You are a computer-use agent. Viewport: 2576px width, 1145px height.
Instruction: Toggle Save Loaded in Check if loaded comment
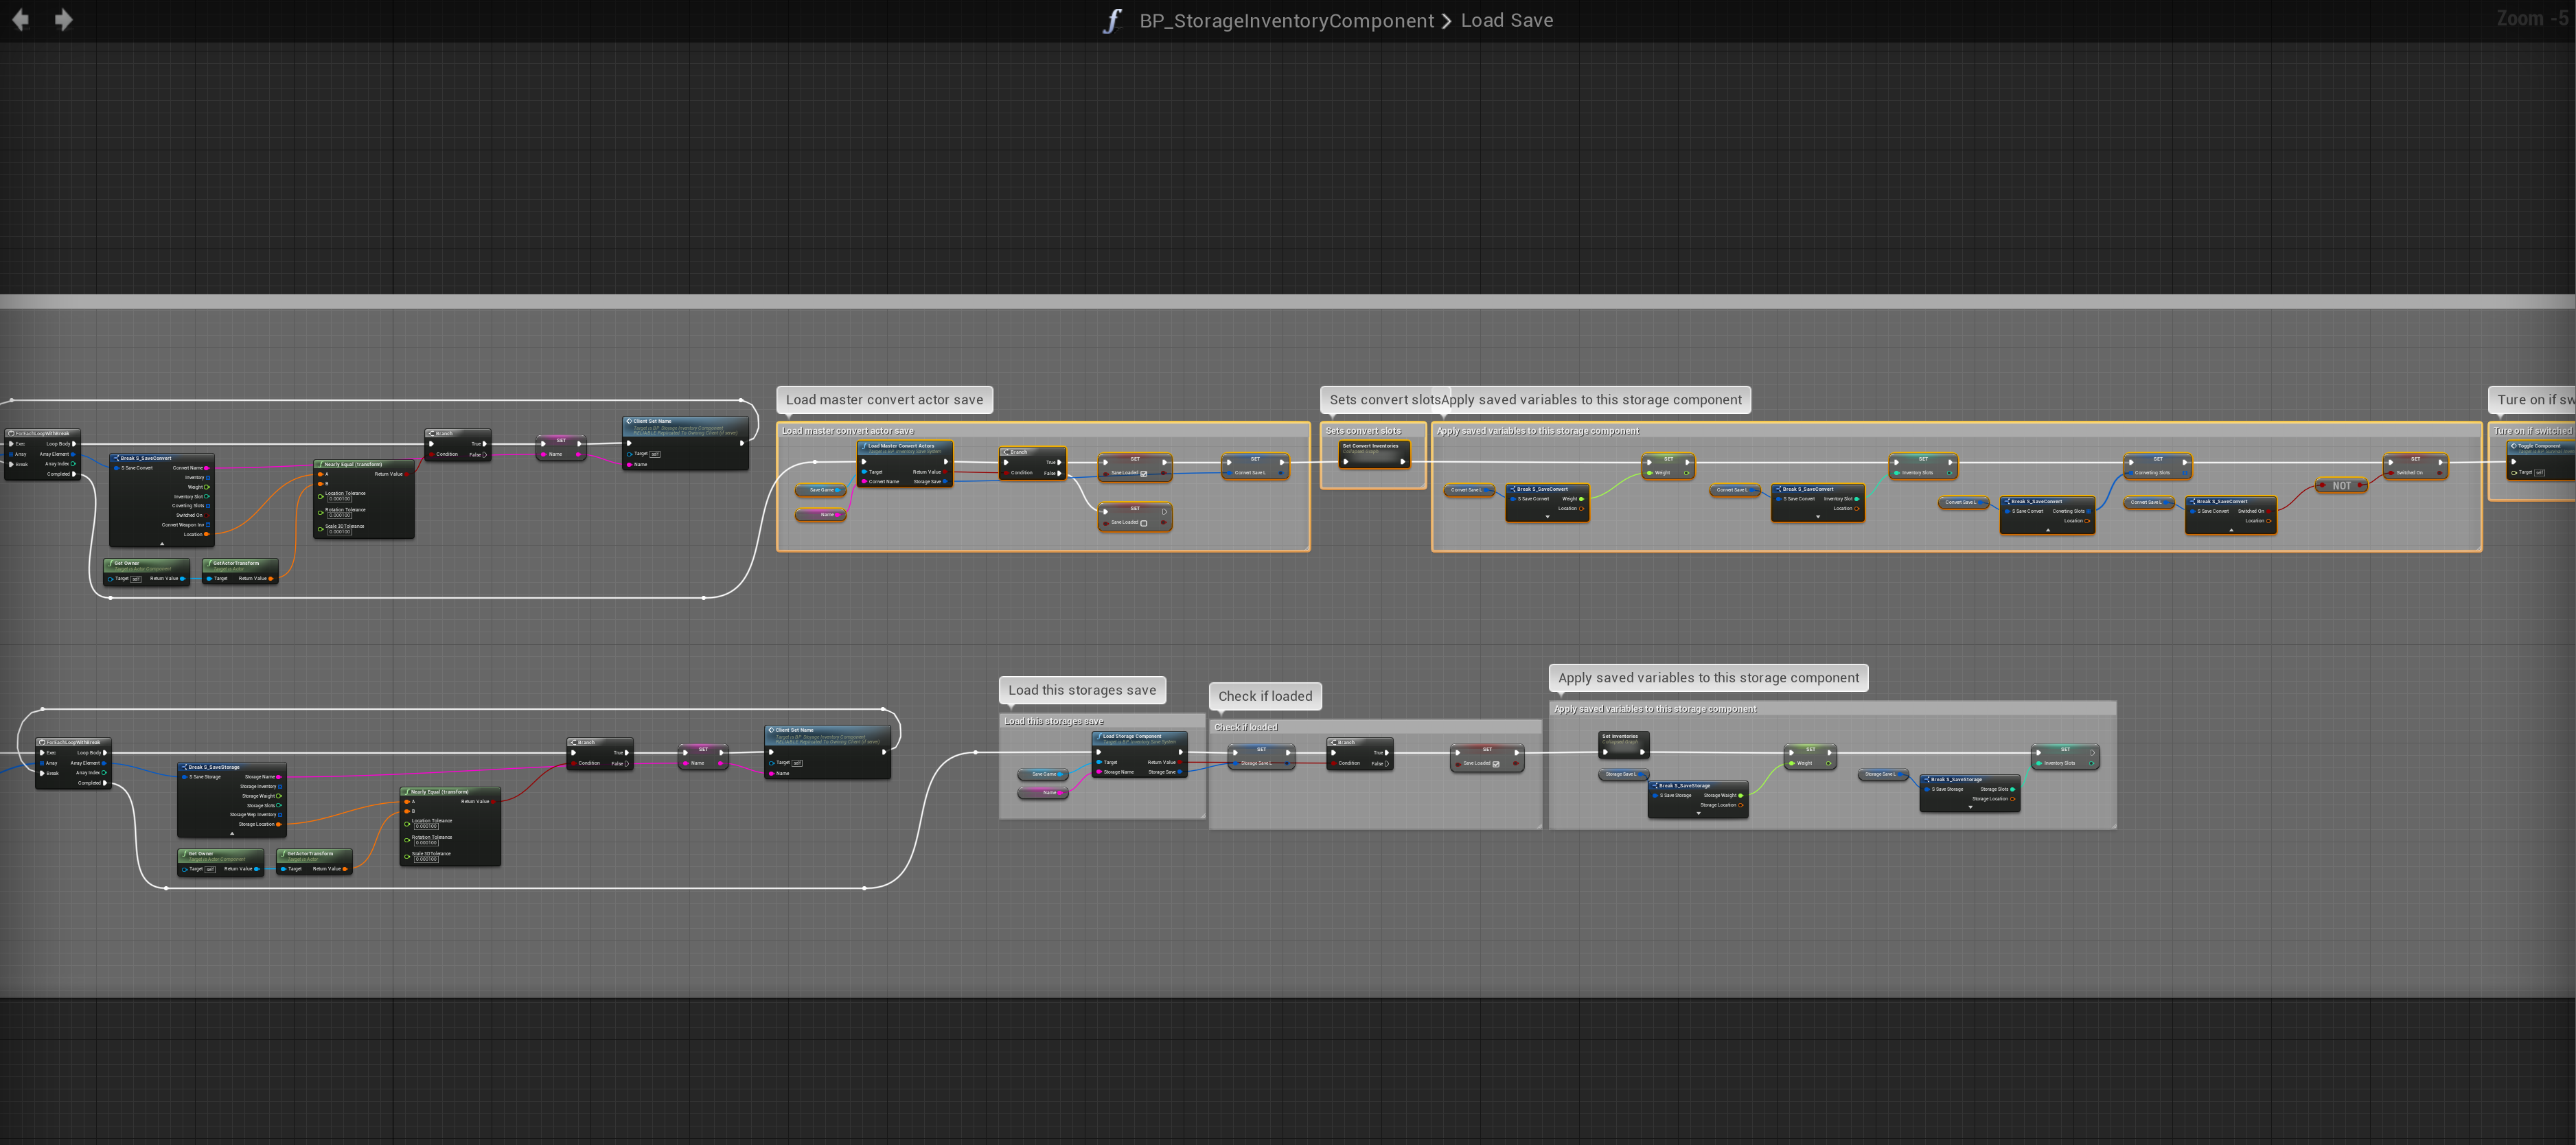coord(1496,764)
